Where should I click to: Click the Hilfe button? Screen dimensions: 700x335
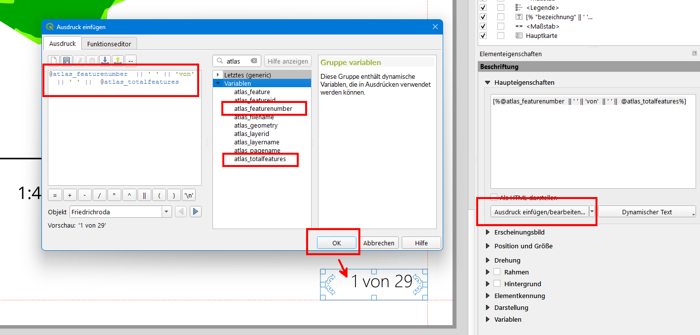(x=421, y=243)
